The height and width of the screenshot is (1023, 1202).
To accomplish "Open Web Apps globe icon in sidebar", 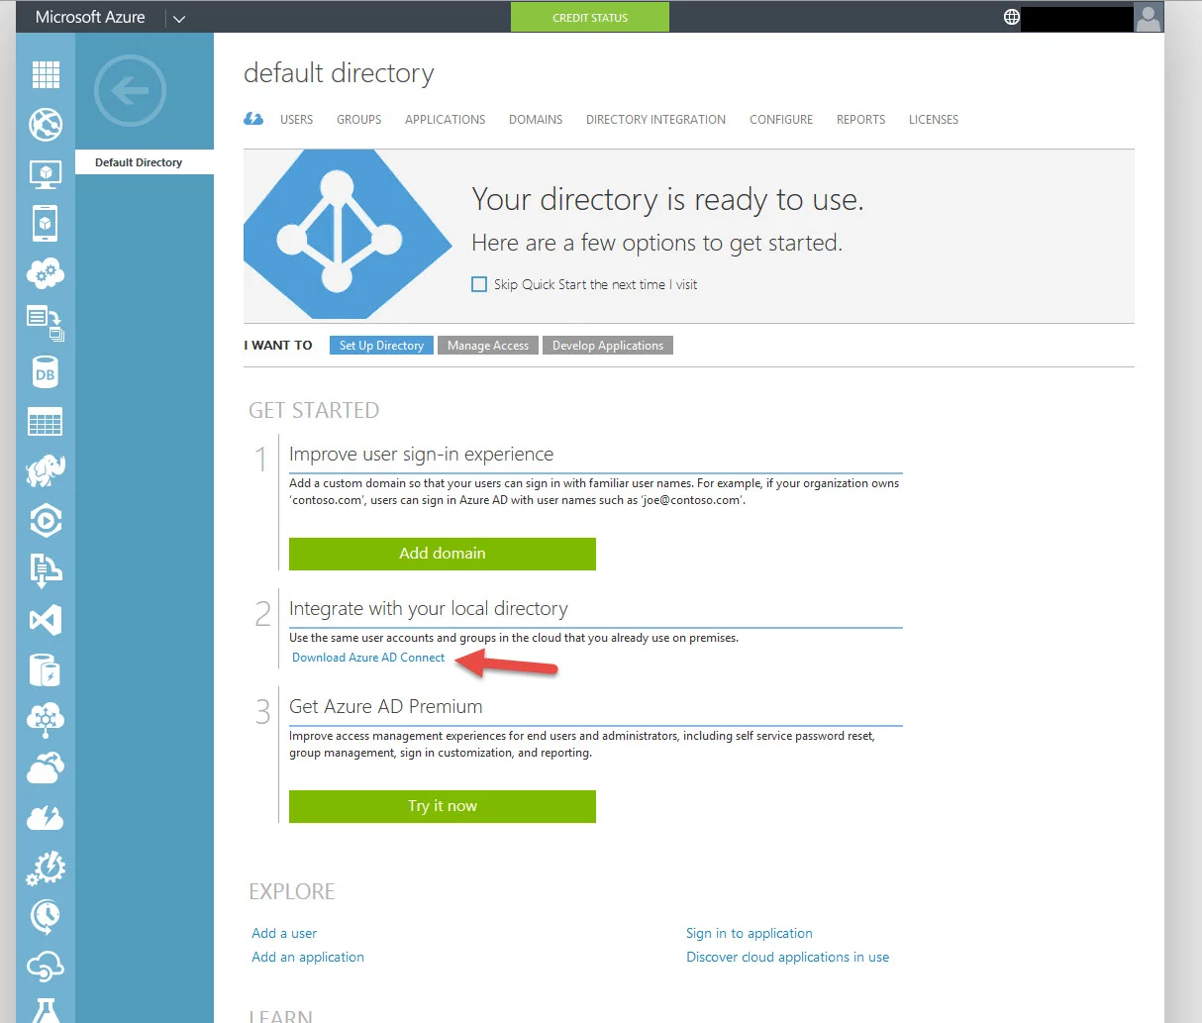I will coord(46,125).
